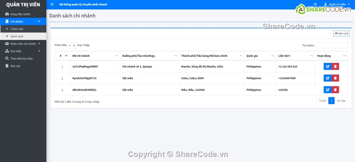The height and width of the screenshot is (162, 355).
Task: Delete branch KyIab3mYBgAX71t using red trash icon
Action: click(335, 78)
